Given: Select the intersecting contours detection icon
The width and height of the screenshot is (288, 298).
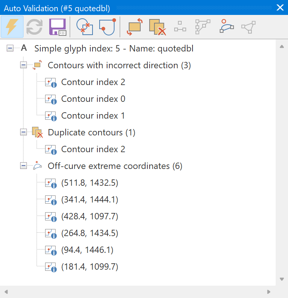Looking at the screenshot, I should click(85, 27).
